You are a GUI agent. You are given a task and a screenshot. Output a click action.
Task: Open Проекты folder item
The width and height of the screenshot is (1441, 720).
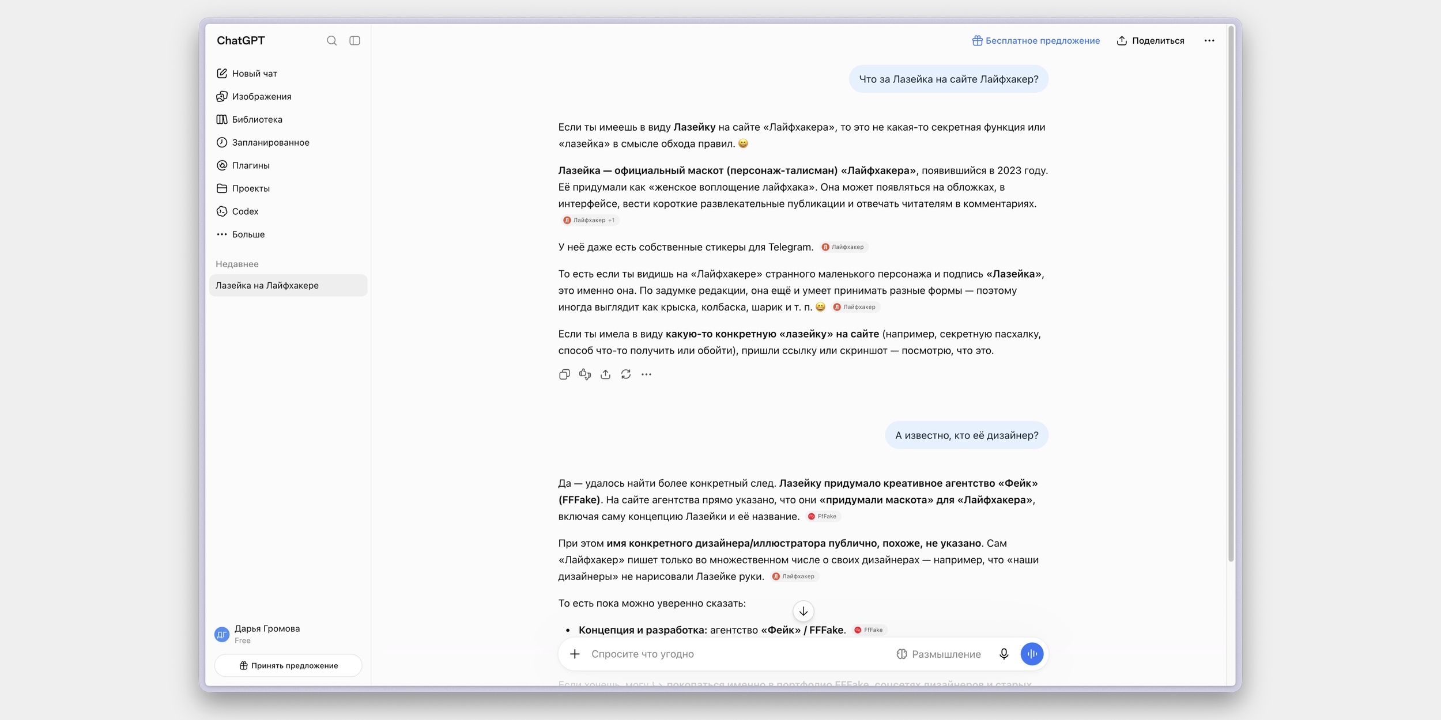coord(288,188)
